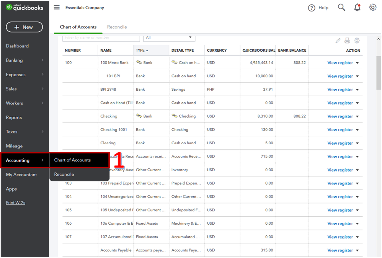The width and height of the screenshot is (382, 258).
Task: Expand the Sales sidebar submenu
Action: (x=42, y=89)
